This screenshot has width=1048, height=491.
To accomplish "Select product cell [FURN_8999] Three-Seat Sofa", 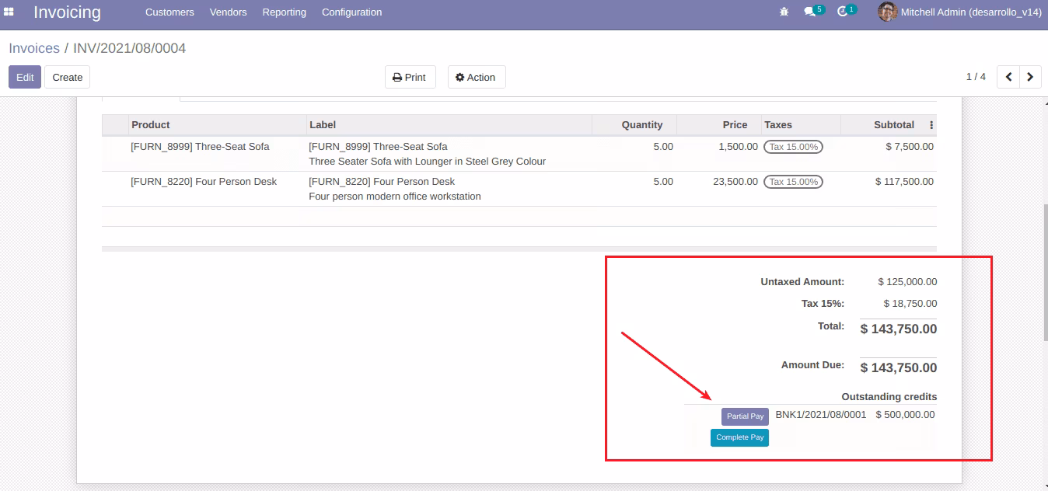I will [x=200, y=146].
